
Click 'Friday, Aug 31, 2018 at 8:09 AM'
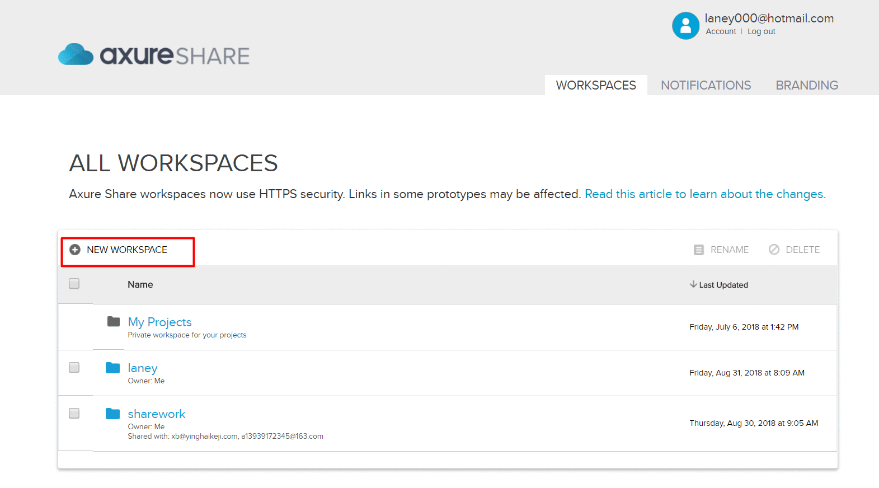point(747,373)
